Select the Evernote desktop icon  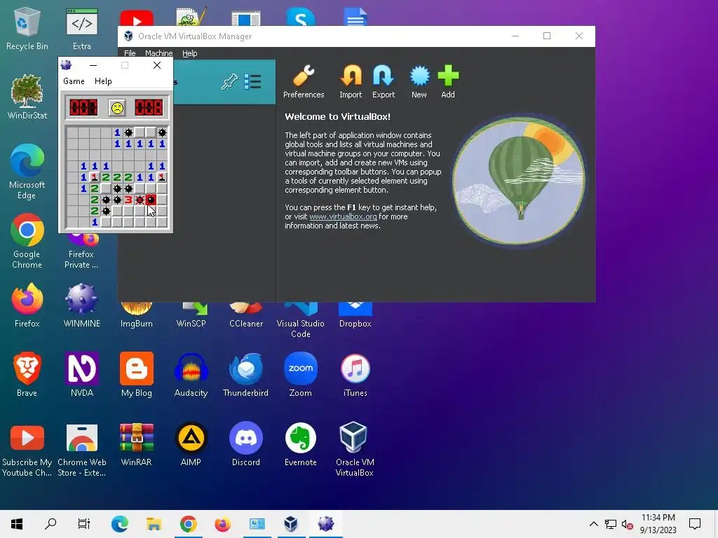300,444
